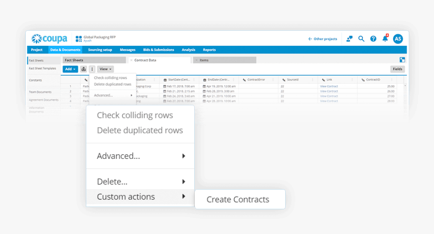The width and height of the screenshot is (434, 234).
Task: Close the Items tab
Action: coord(196,60)
